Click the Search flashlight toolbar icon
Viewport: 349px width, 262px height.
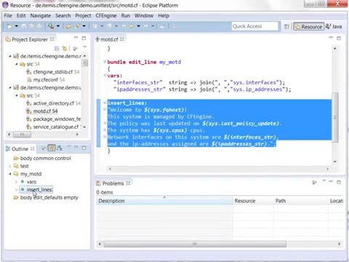click(x=77, y=26)
